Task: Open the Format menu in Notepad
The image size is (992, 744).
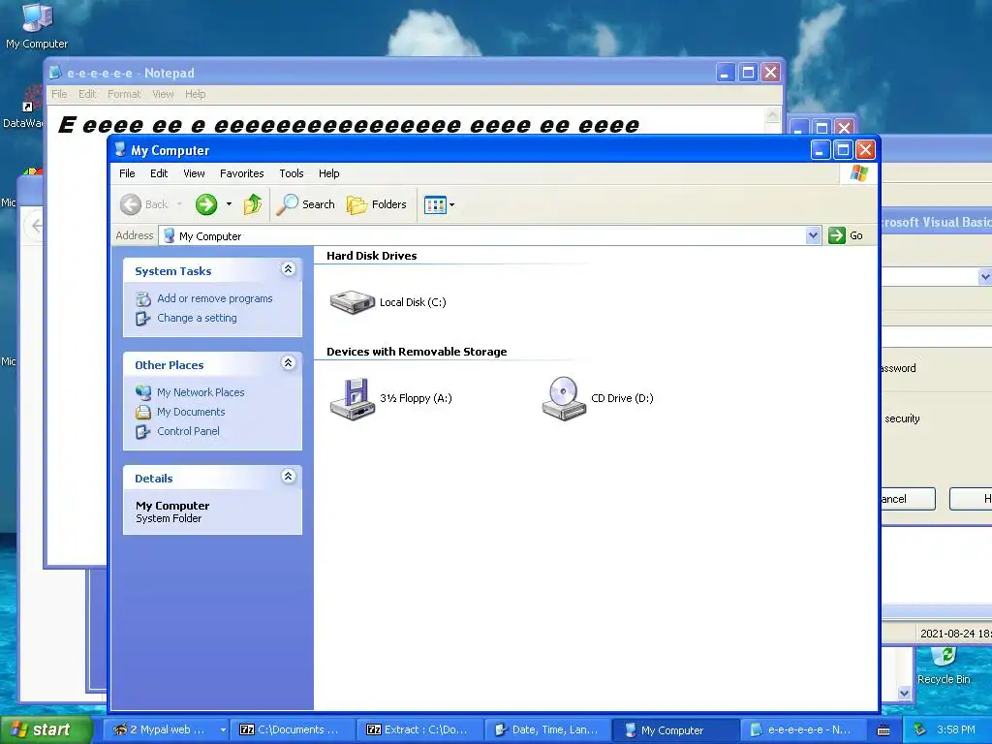Action: [124, 94]
